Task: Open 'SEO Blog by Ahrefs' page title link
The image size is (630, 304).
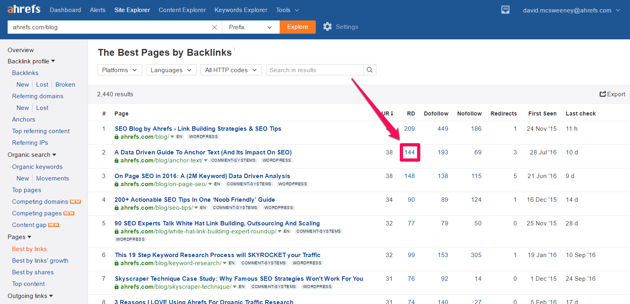Action: [198, 129]
